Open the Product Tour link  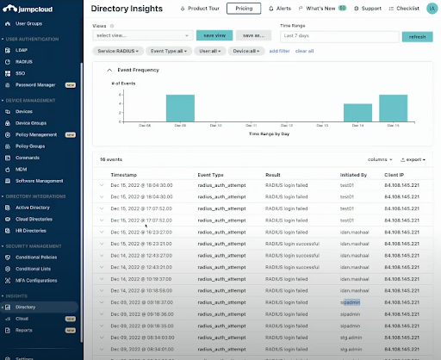[x=200, y=9]
